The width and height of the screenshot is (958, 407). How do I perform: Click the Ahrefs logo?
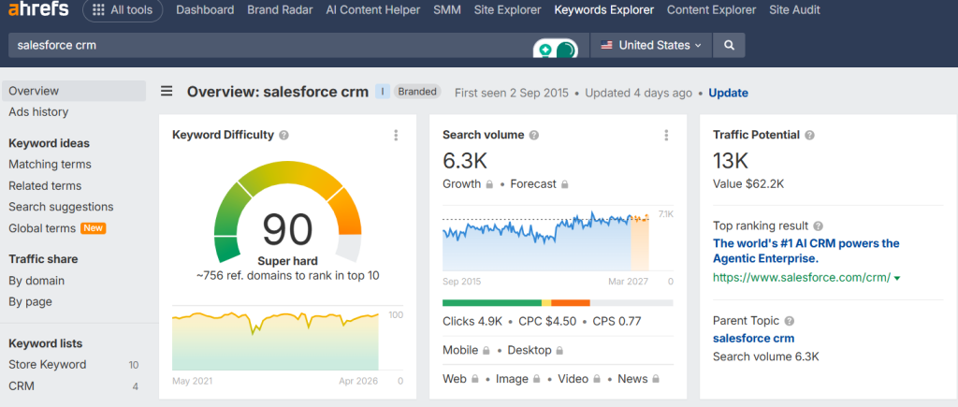[x=37, y=10]
